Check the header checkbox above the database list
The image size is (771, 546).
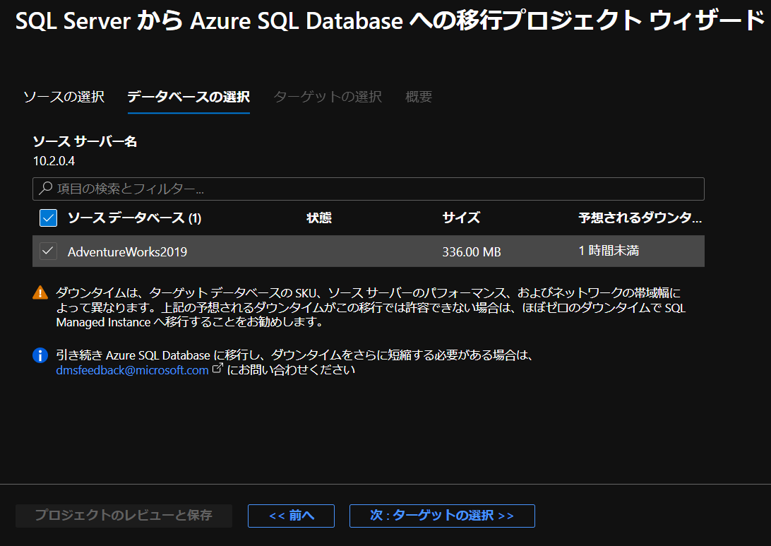point(48,218)
